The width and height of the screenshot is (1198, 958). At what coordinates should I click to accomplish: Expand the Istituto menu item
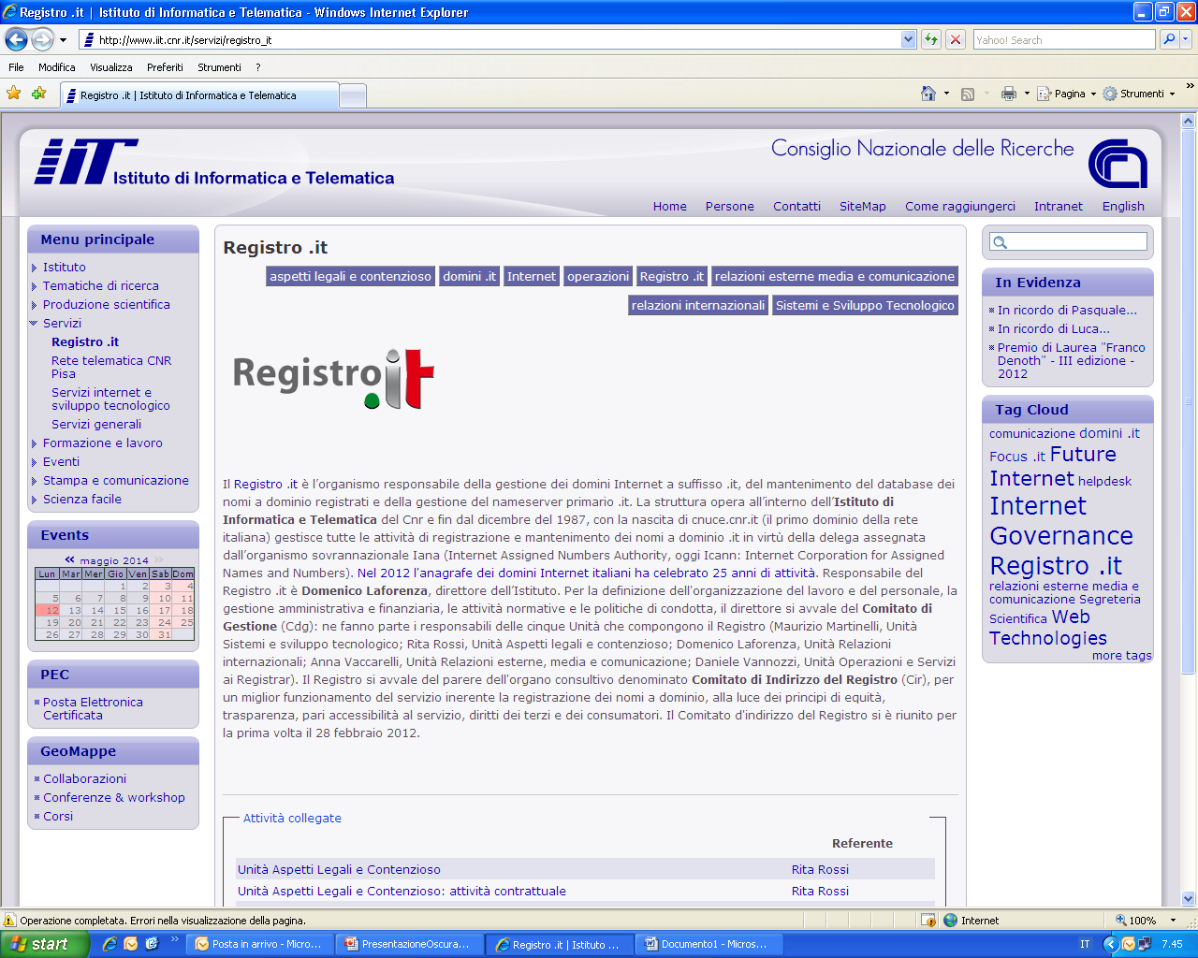click(34, 268)
